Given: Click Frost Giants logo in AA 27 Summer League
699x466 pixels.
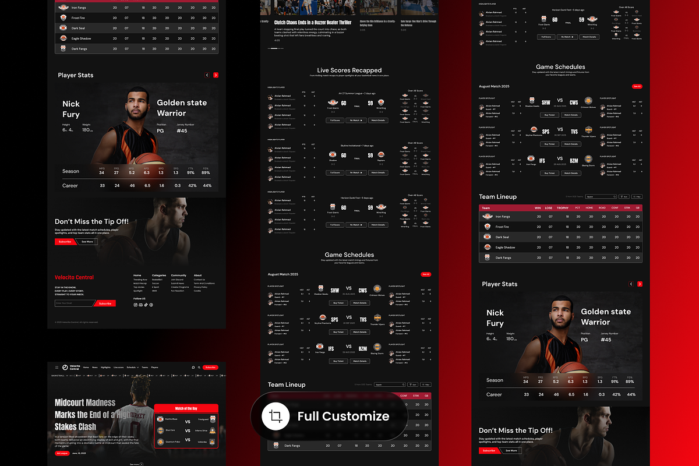Looking at the screenshot, I should pyautogui.click(x=333, y=103).
